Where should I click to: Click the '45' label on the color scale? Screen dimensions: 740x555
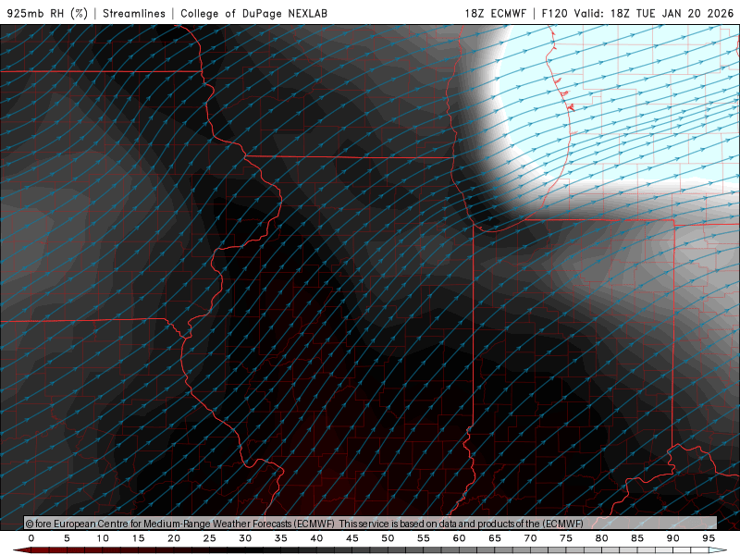(x=352, y=538)
